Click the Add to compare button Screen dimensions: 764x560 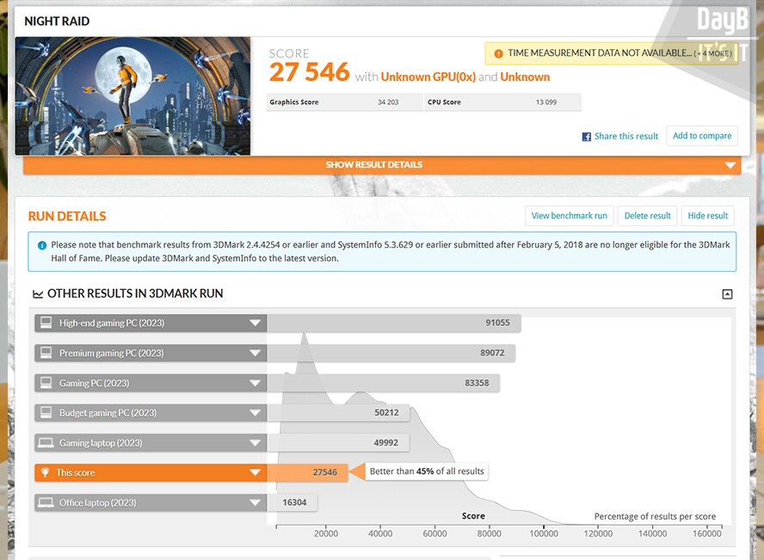701,136
